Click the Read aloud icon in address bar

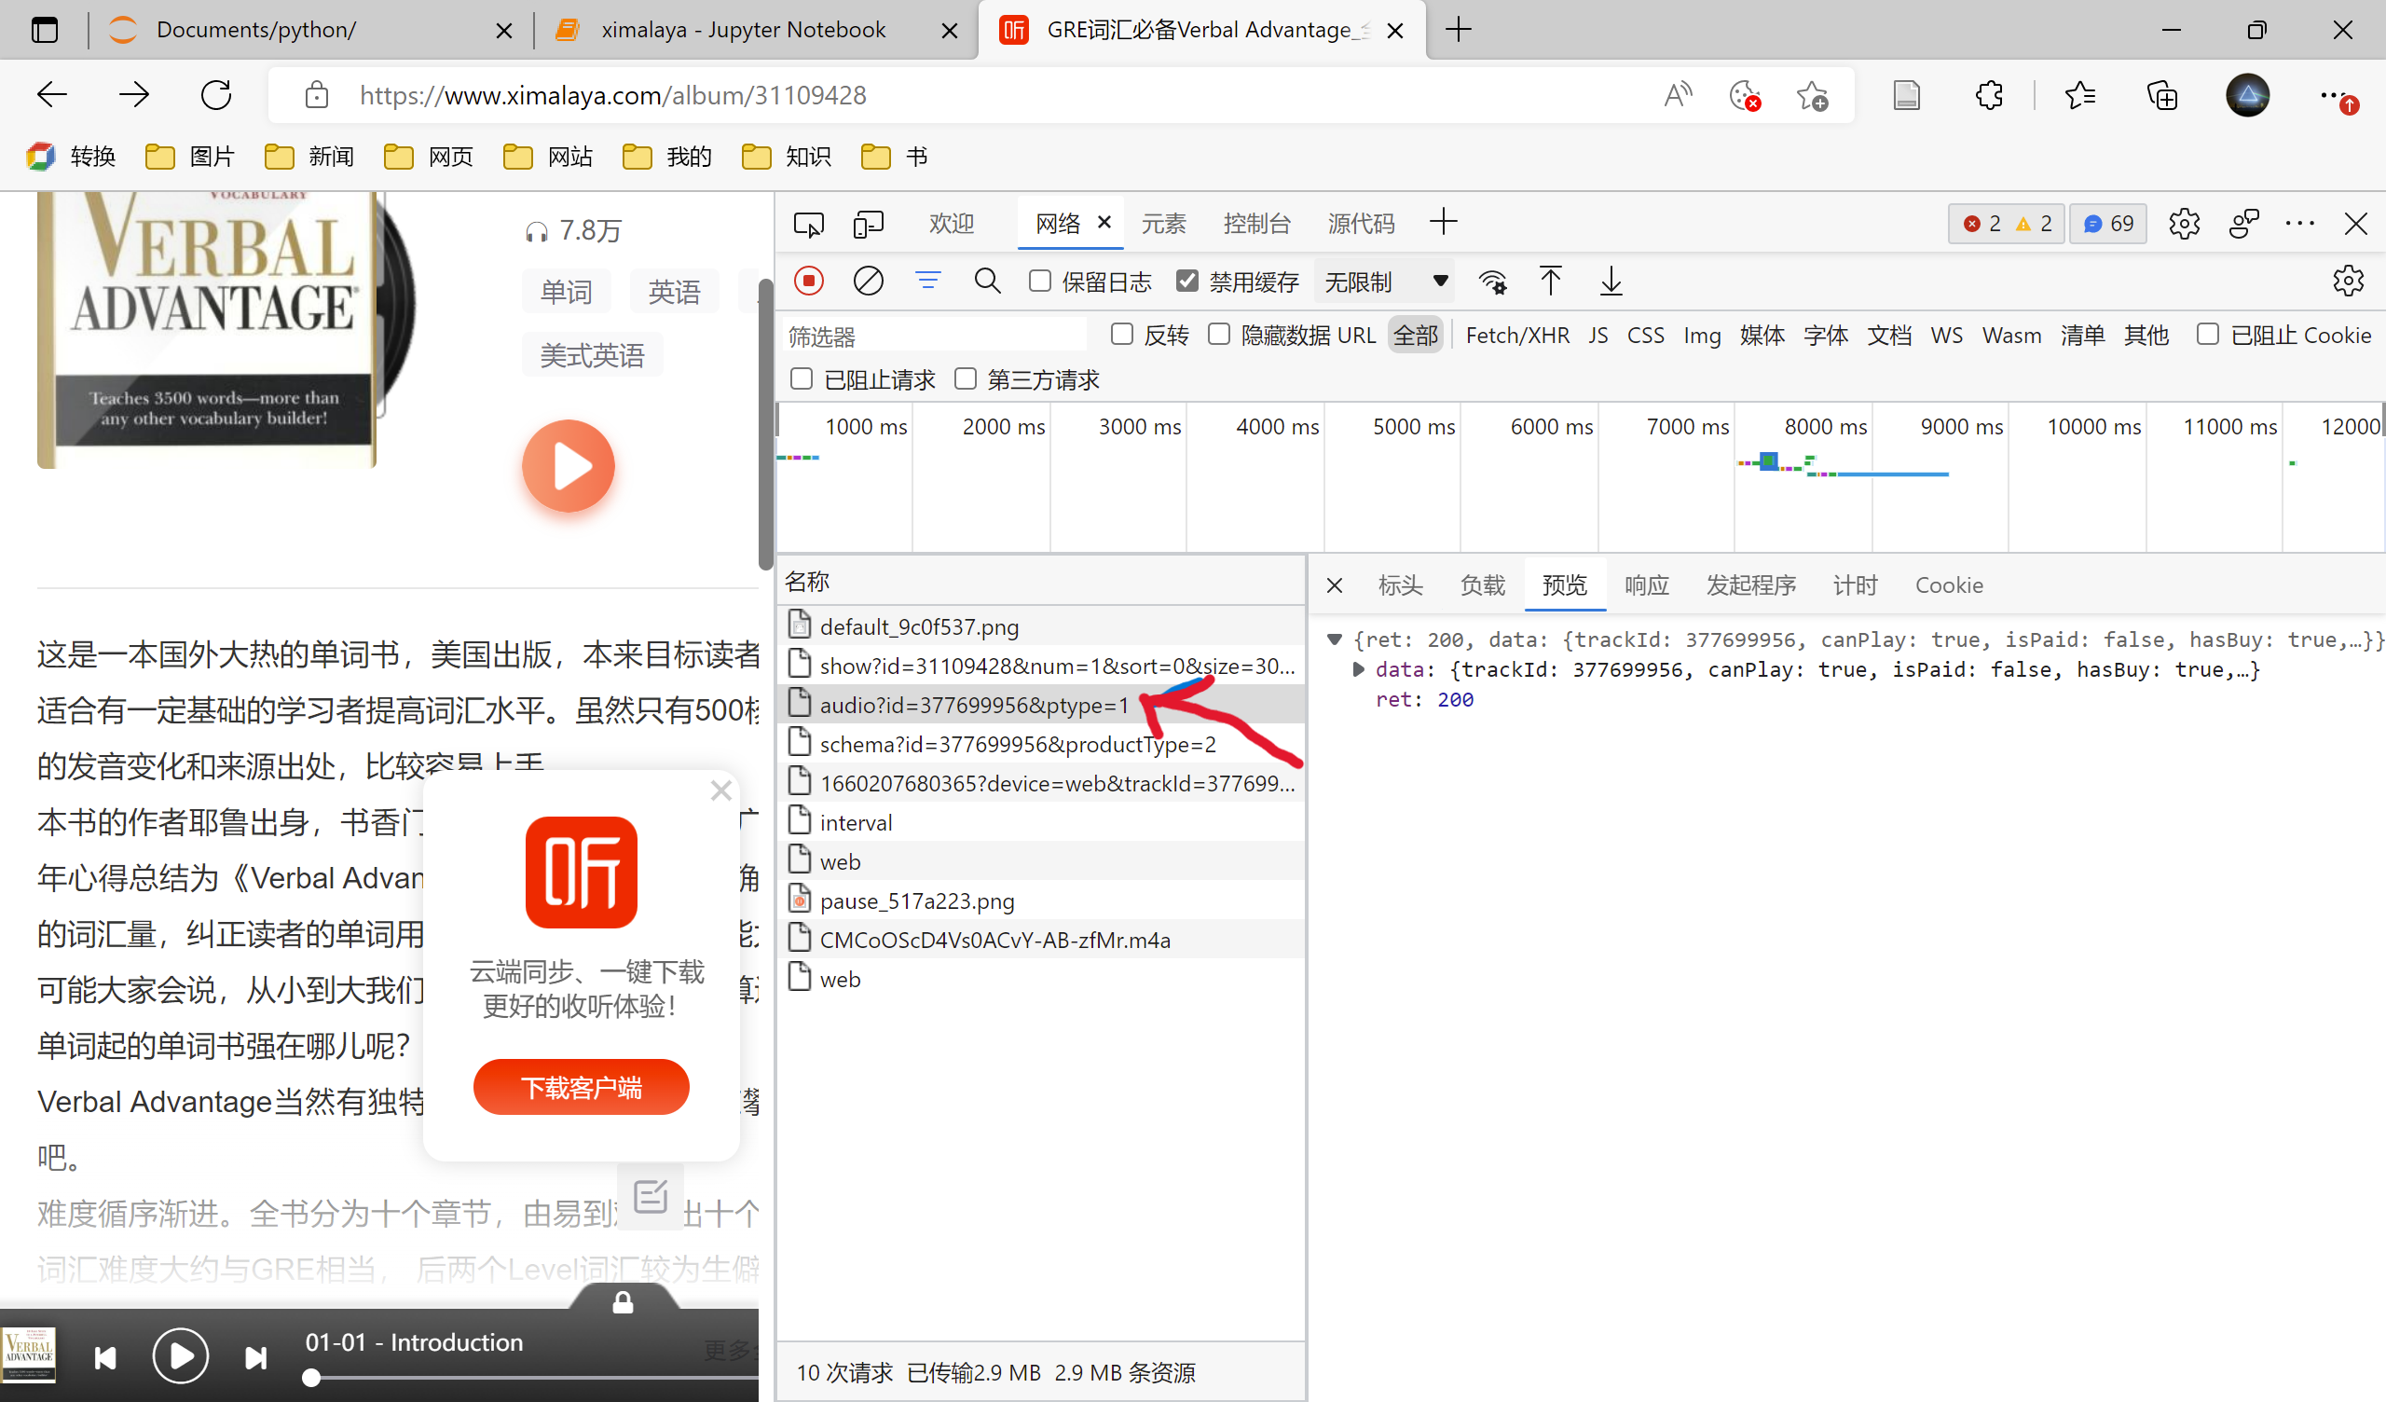pyautogui.click(x=1678, y=95)
